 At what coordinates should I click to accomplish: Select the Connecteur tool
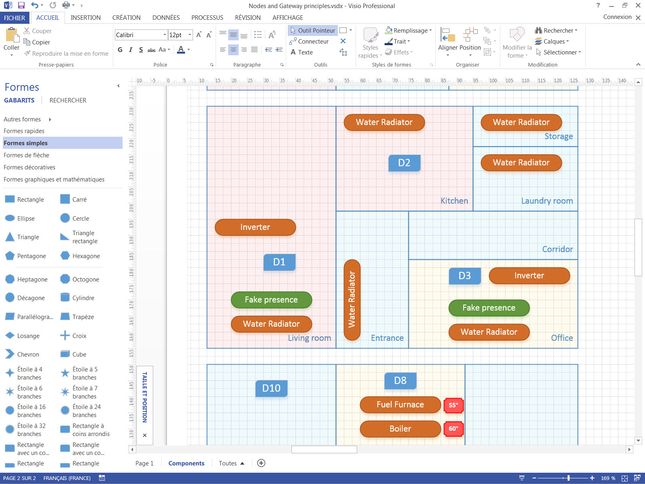pyautogui.click(x=309, y=42)
